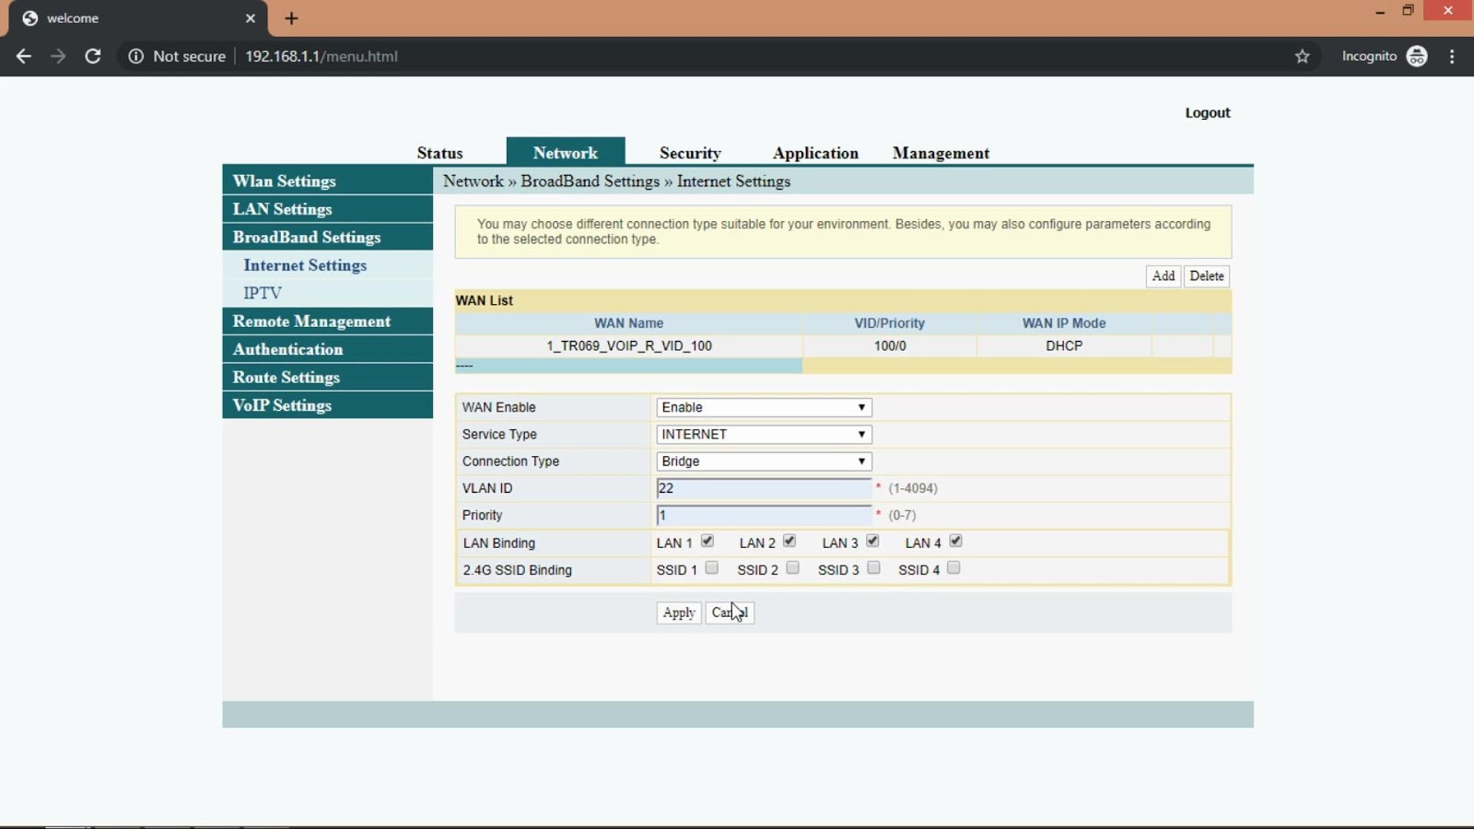Switch to the Security tab
The height and width of the screenshot is (829, 1474).
pyautogui.click(x=690, y=153)
